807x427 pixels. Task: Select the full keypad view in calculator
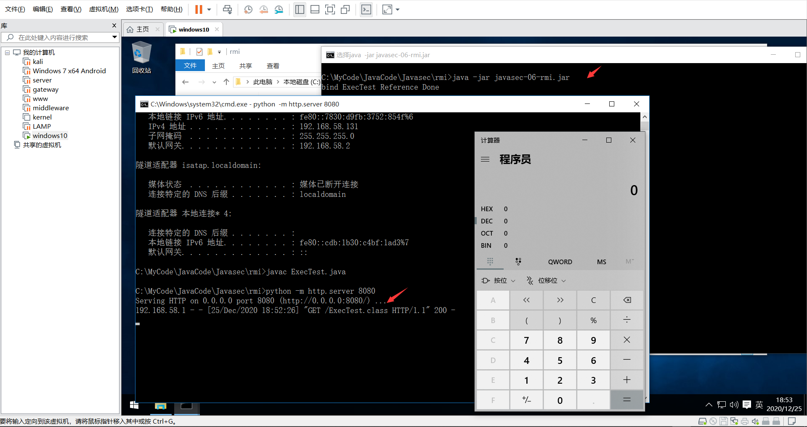[x=490, y=262]
